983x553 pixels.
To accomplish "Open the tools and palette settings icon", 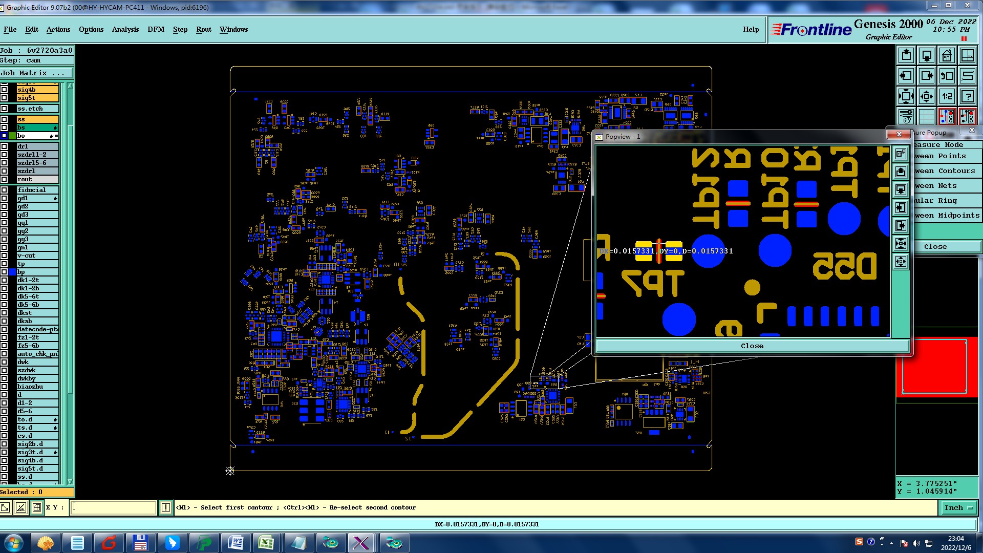I will 906,117.
